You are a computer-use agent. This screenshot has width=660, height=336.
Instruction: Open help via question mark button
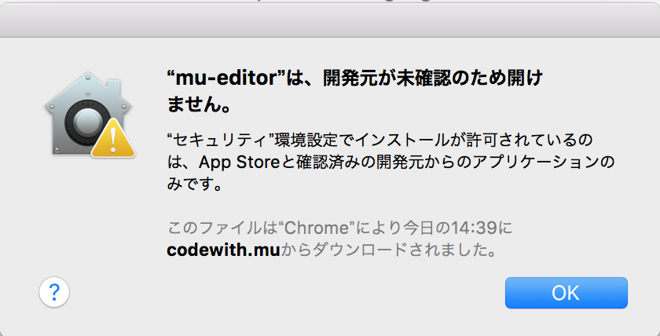point(54,292)
